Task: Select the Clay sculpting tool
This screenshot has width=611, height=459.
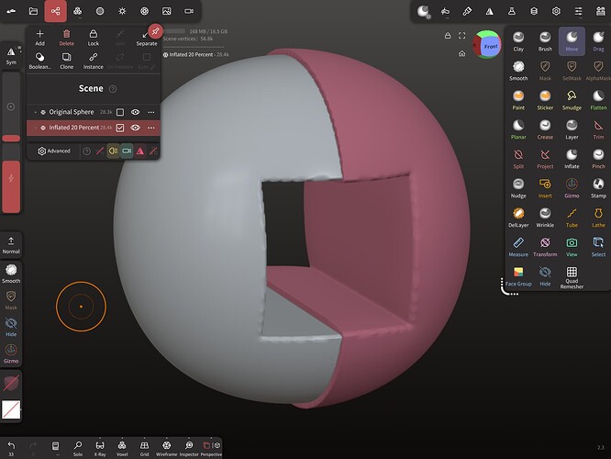Action: click(x=518, y=41)
